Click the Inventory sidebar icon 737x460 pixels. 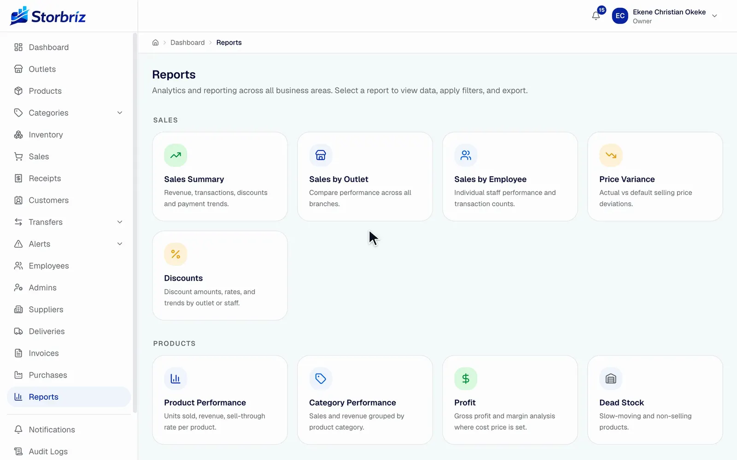18,135
